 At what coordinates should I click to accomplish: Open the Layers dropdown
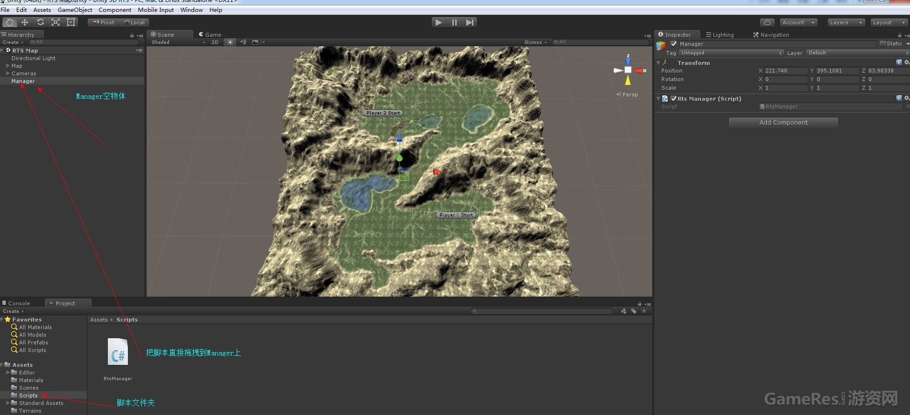click(846, 22)
